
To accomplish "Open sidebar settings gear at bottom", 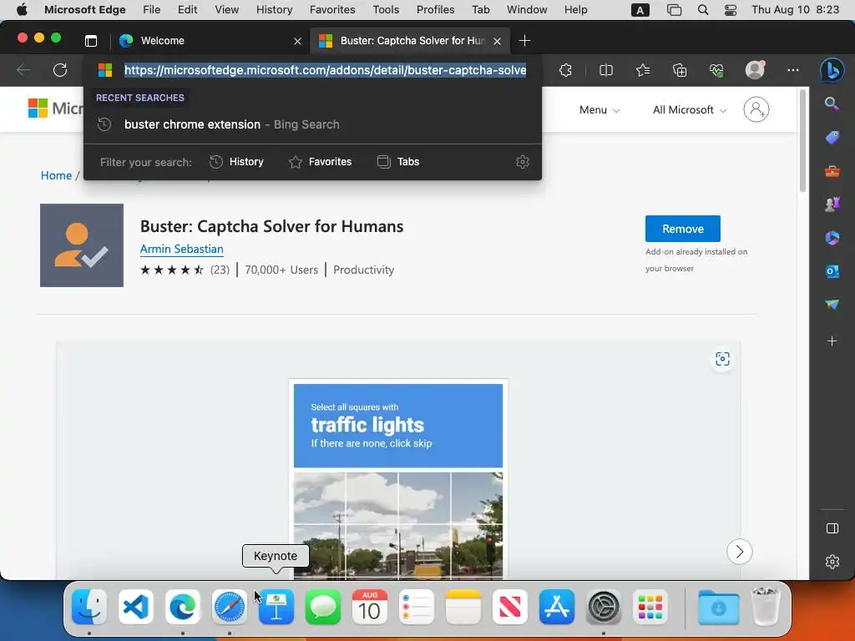I will 832,562.
